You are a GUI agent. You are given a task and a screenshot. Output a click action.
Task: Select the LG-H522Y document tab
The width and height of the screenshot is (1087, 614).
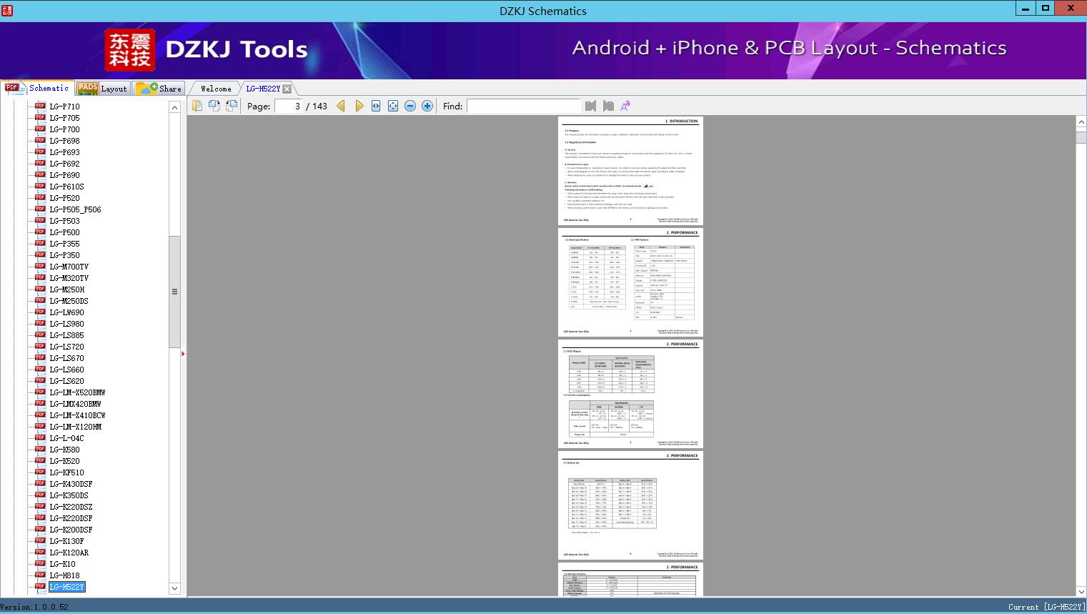(262, 89)
